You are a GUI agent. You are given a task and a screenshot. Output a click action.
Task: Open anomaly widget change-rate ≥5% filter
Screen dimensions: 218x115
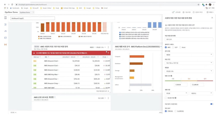[101, 47]
